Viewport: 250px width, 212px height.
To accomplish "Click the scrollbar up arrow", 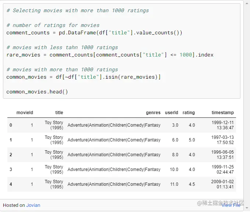I will pos(247,3).
